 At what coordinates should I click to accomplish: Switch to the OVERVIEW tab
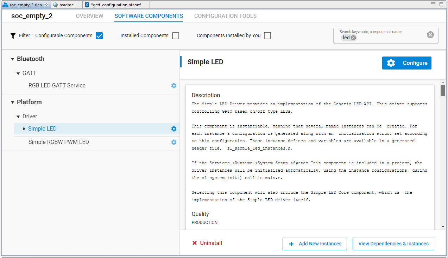89,16
